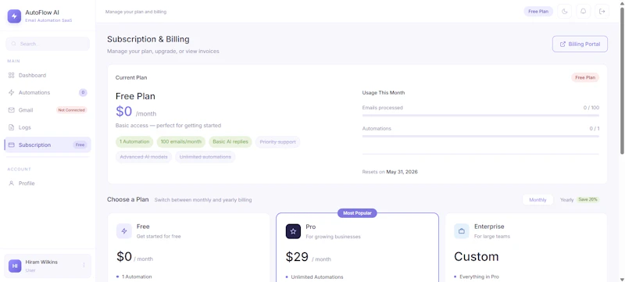Click the Custom enterprise price
This screenshot has height=282, width=625.
click(477, 256)
